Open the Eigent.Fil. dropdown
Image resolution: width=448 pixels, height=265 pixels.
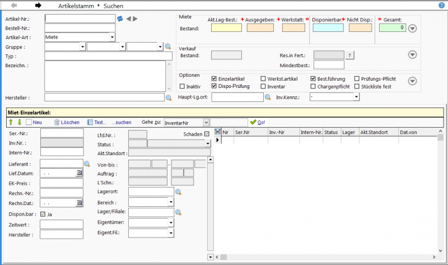click(171, 233)
